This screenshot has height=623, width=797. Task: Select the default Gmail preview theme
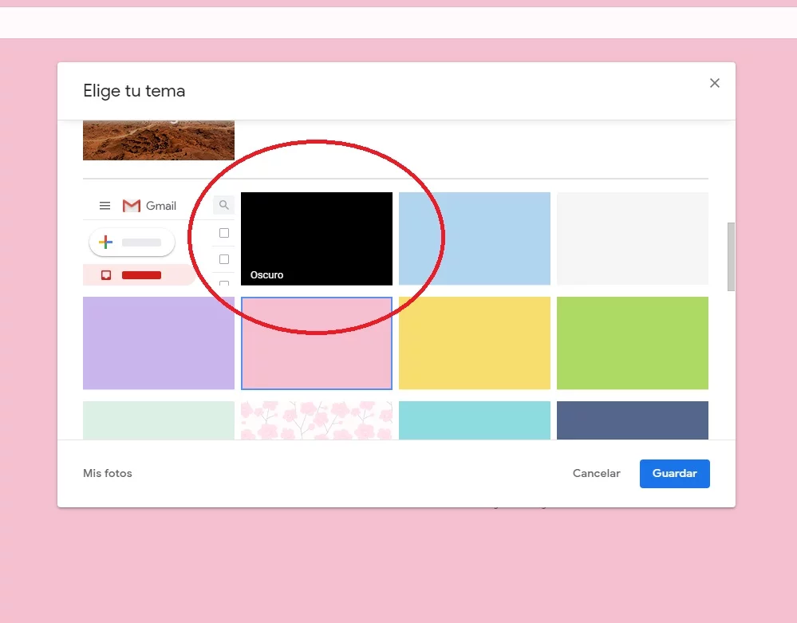[159, 239]
